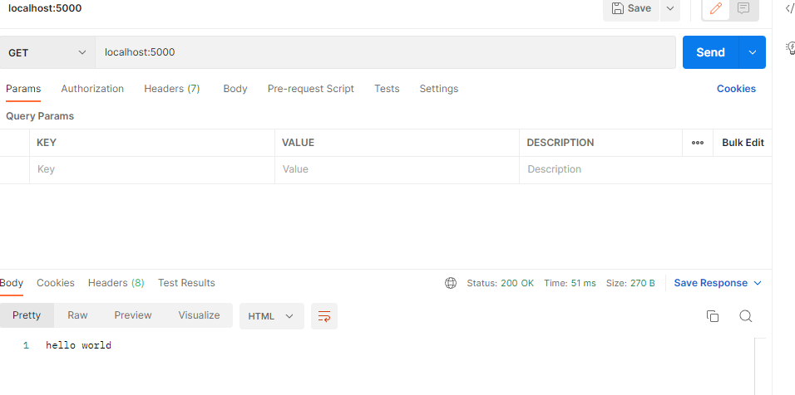Open the Pre-request Script tab

(311, 89)
